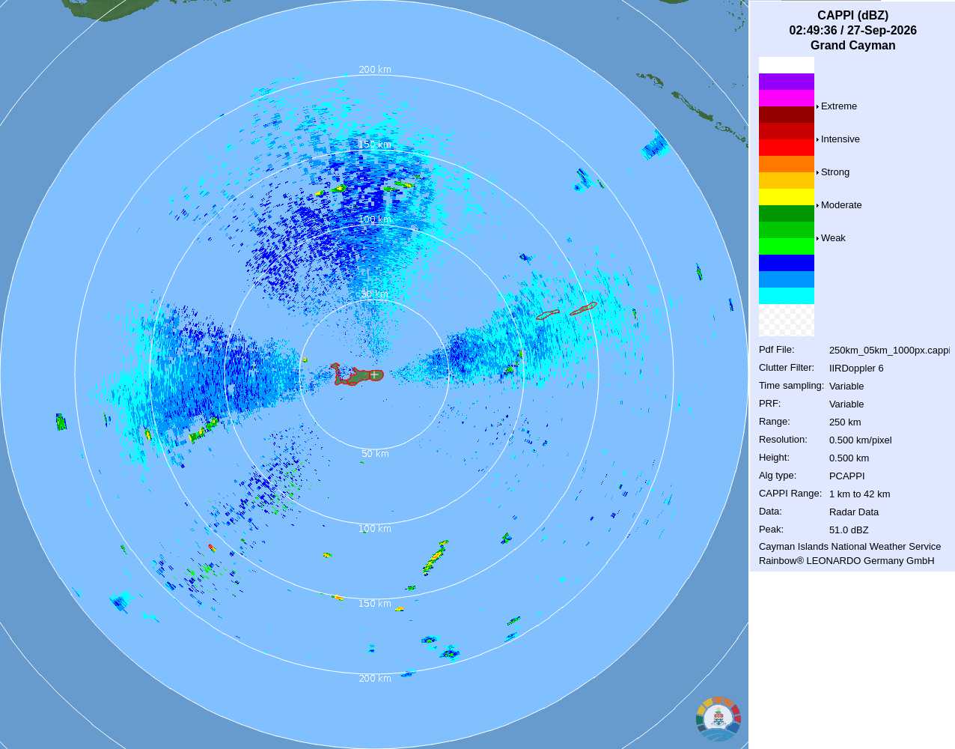Image resolution: width=955 pixels, height=749 pixels.
Task: Click Cayman Islands National Weather Service text
Action: (x=849, y=547)
